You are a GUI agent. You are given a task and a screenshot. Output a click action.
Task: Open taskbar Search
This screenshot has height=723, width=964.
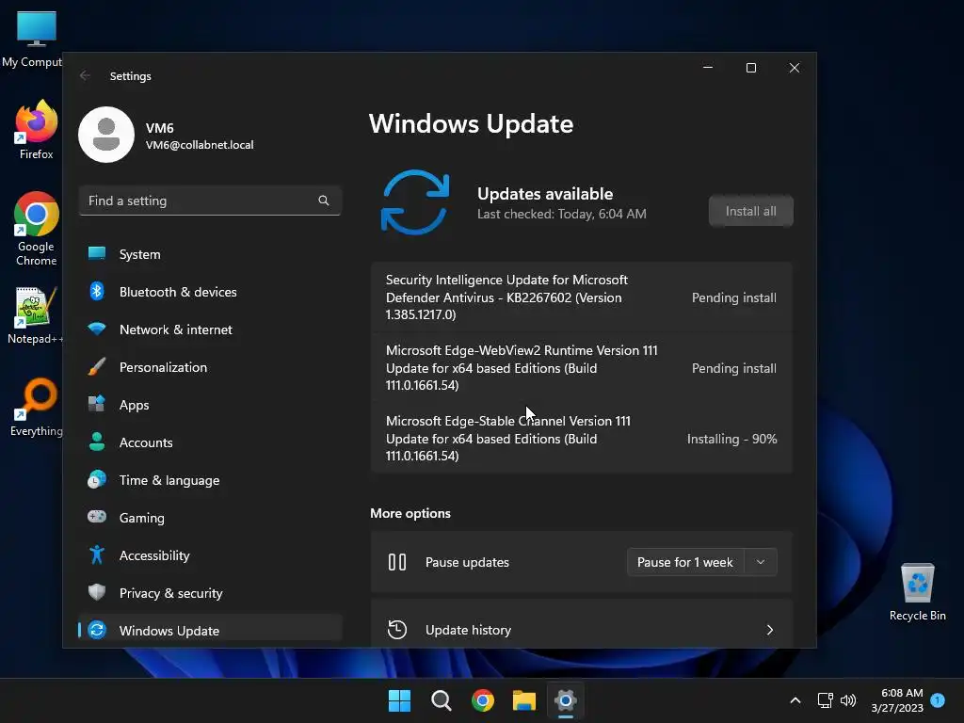coord(441,700)
